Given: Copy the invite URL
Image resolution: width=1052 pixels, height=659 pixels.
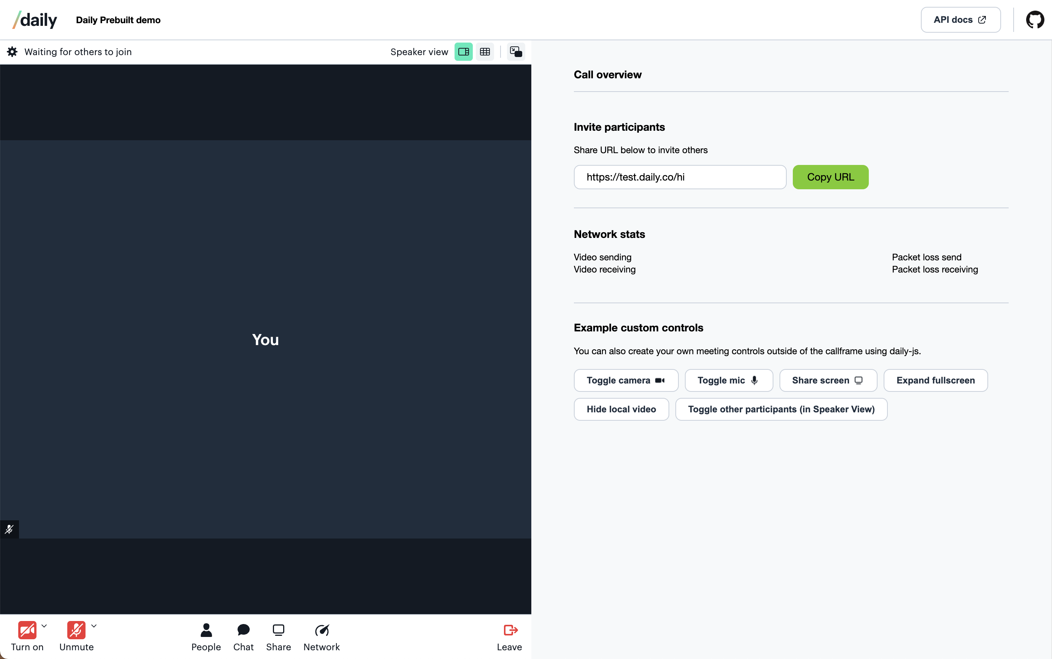Looking at the screenshot, I should tap(830, 177).
